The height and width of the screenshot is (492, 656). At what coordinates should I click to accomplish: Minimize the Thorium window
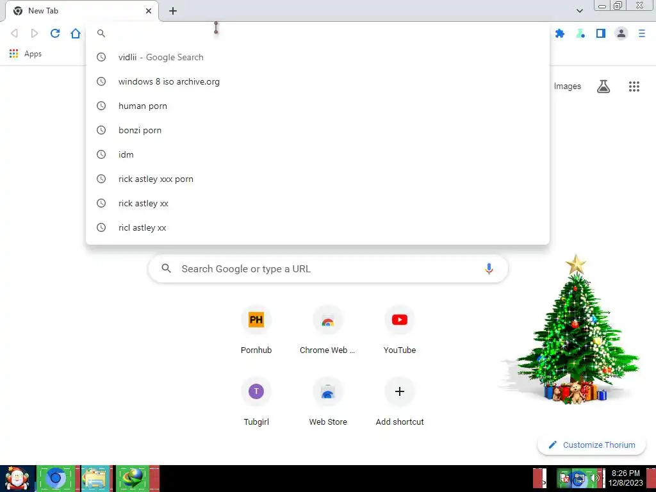(x=602, y=5)
